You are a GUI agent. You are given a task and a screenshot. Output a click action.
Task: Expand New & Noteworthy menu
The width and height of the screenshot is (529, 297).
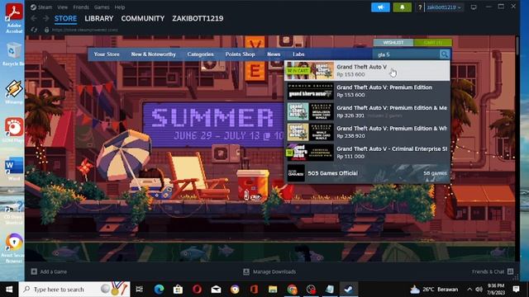pos(153,54)
